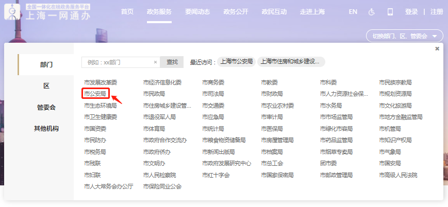Choose 市财政局 department

point(272,94)
